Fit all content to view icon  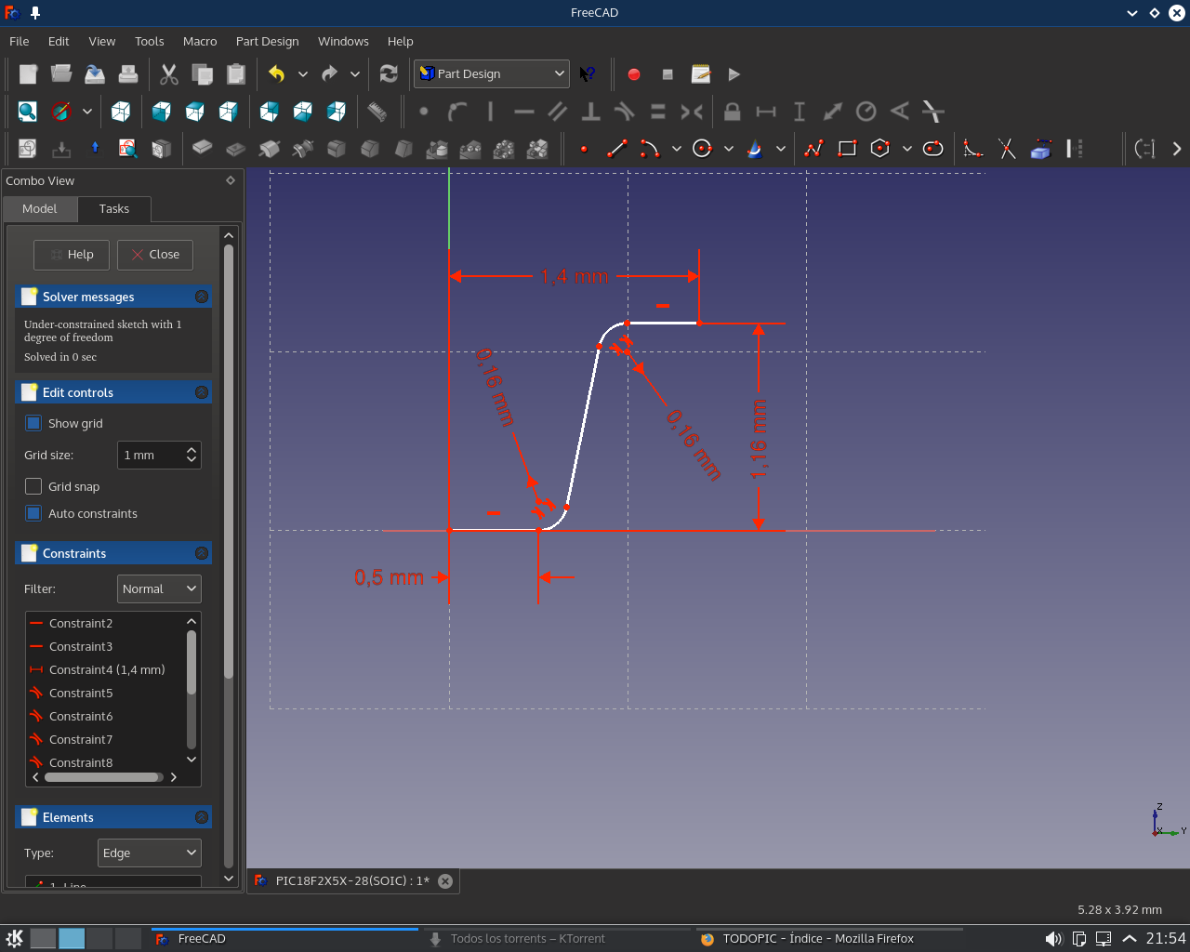[x=28, y=112]
